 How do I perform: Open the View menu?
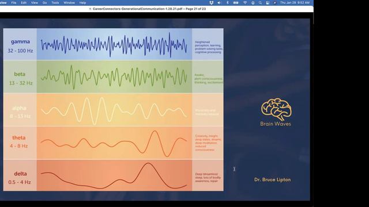[35, 3]
